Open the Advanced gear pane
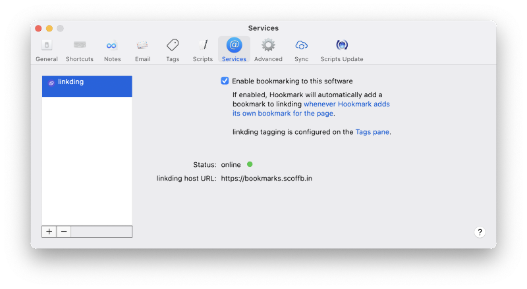This screenshot has height=289, width=527. [268, 50]
